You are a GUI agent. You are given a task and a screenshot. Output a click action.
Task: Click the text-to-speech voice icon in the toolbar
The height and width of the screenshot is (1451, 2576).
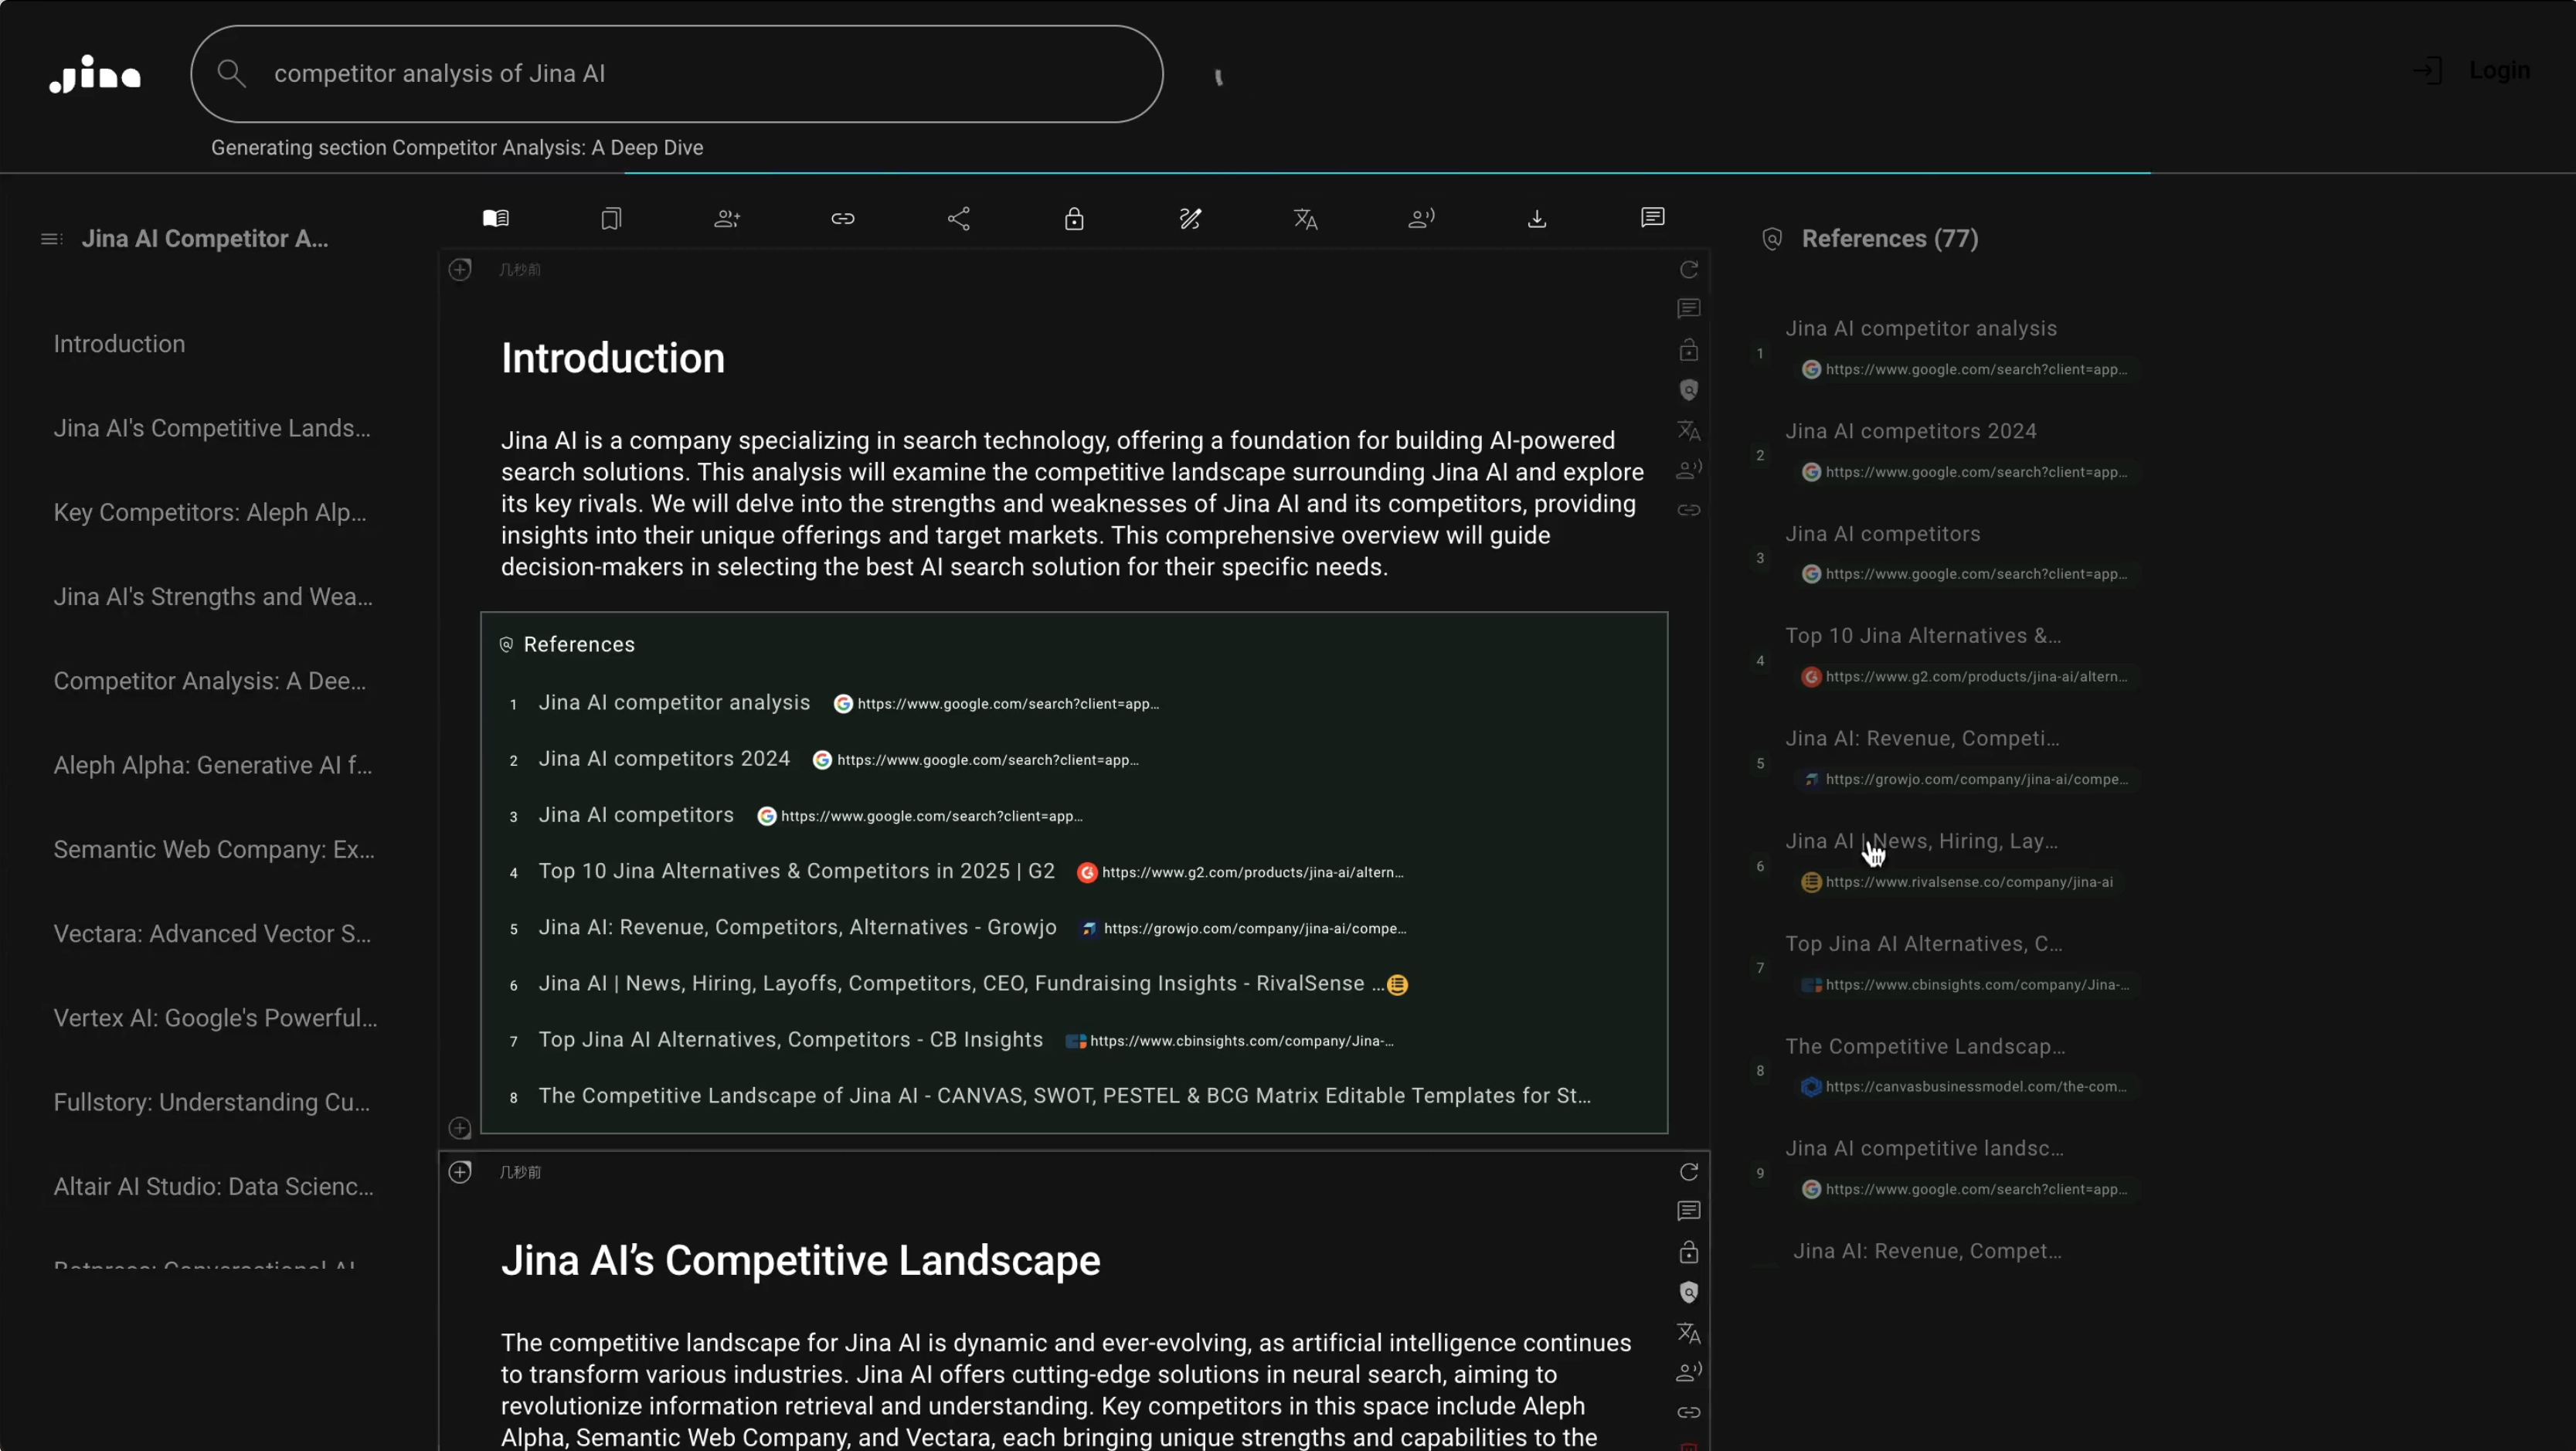click(x=1421, y=219)
